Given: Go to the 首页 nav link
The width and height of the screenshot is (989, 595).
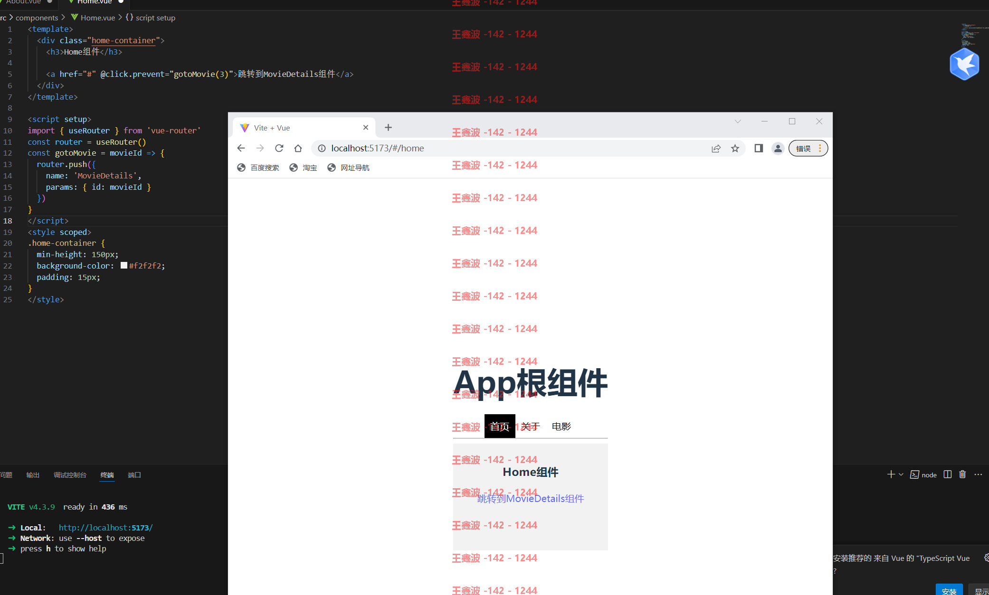Looking at the screenshot, I should point(500,426).
